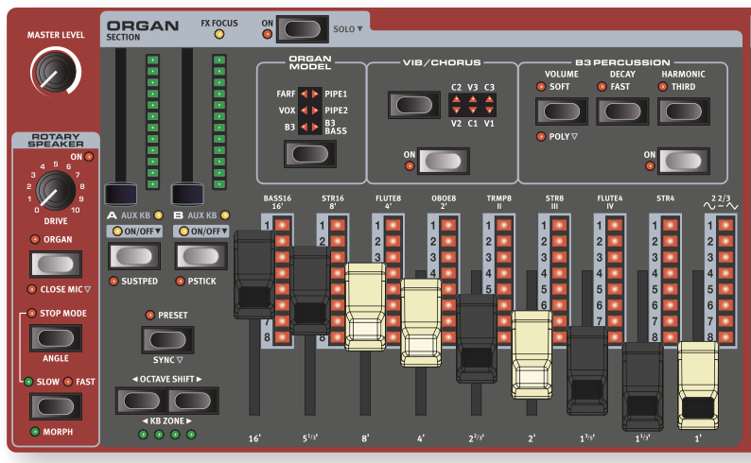
Task: Open the CLOSE MIC dropdown arrow
Action: [x=87, y=289]
